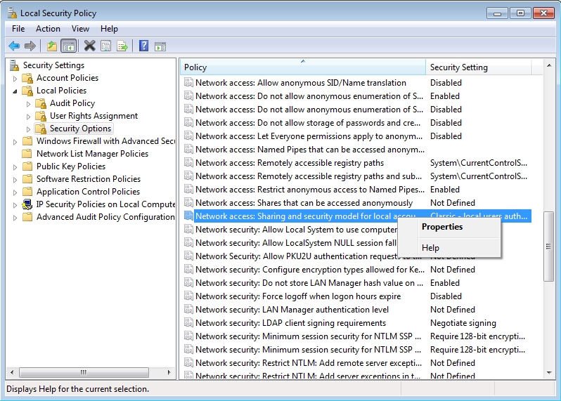Click the Policy column header

coord(195,67)
